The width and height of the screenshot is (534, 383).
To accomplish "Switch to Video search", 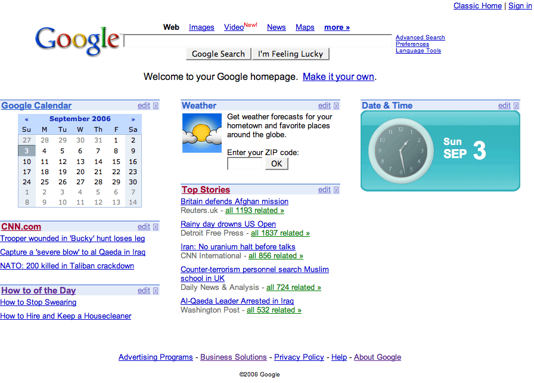I will point(234,27).
